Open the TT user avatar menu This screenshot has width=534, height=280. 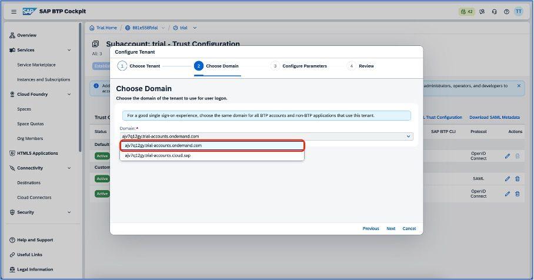click(x=518, y=11)
